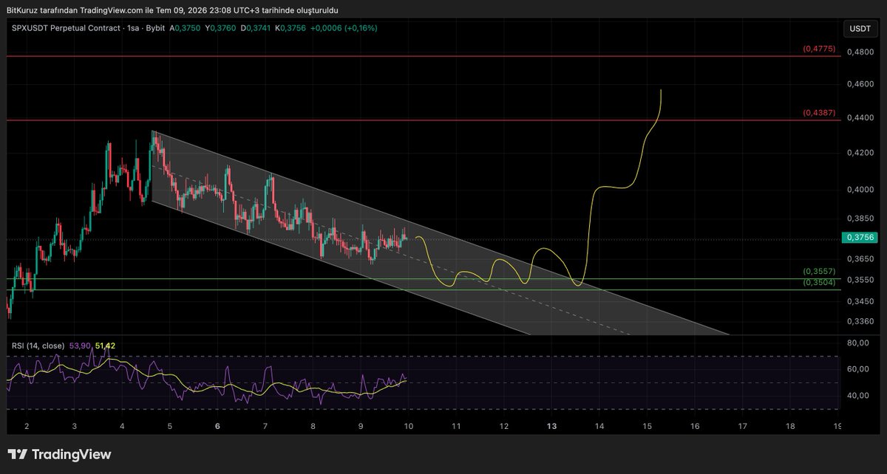Click date 15 on time axis
The height and width of the screenshot is (474, 887).
pos(647,426)
